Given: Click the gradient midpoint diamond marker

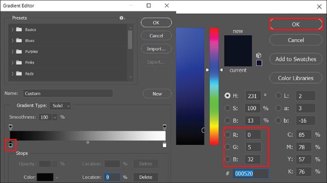Looking at the screenshot, I should (x=88, y=142).
